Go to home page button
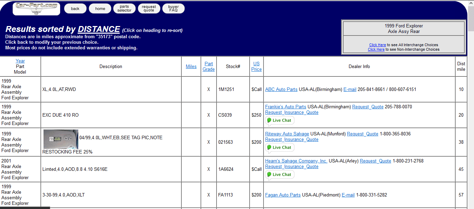The image size is (474, 209). (x=100, y=9)
